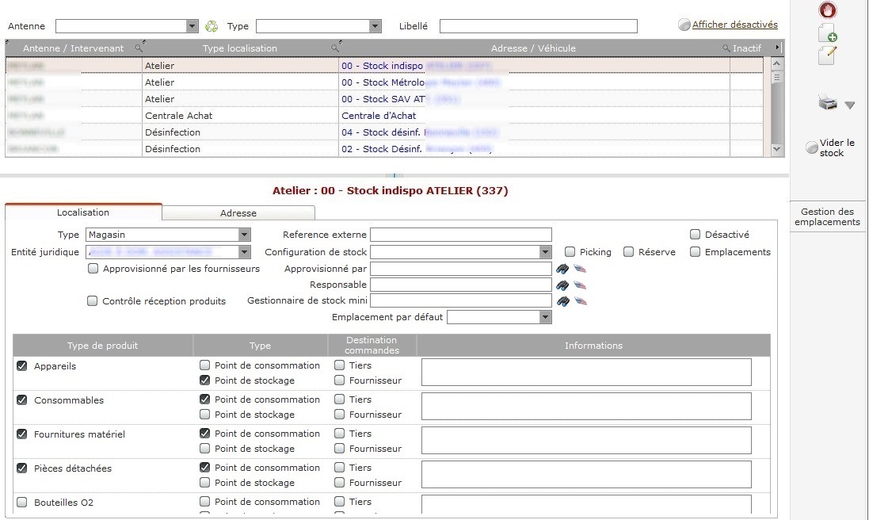Image resolution: width=869 pixels, height=520 pixels.
Task: Click binoculars icon for Responsable
Action: (x=562, y=285)
